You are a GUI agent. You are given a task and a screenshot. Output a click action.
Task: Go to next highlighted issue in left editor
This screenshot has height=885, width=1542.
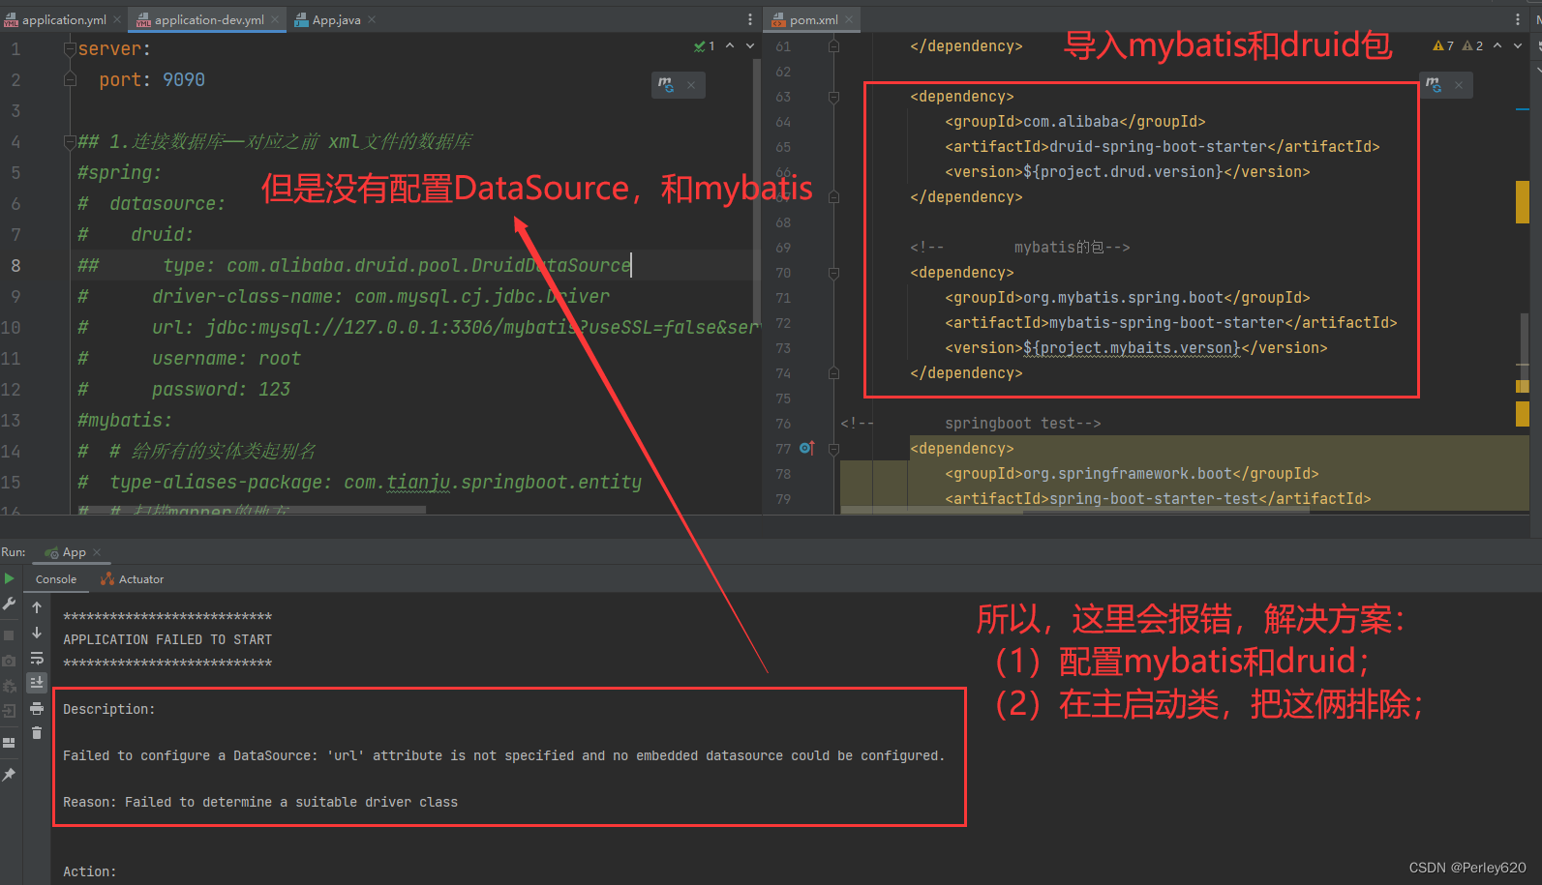click(750, 45)
